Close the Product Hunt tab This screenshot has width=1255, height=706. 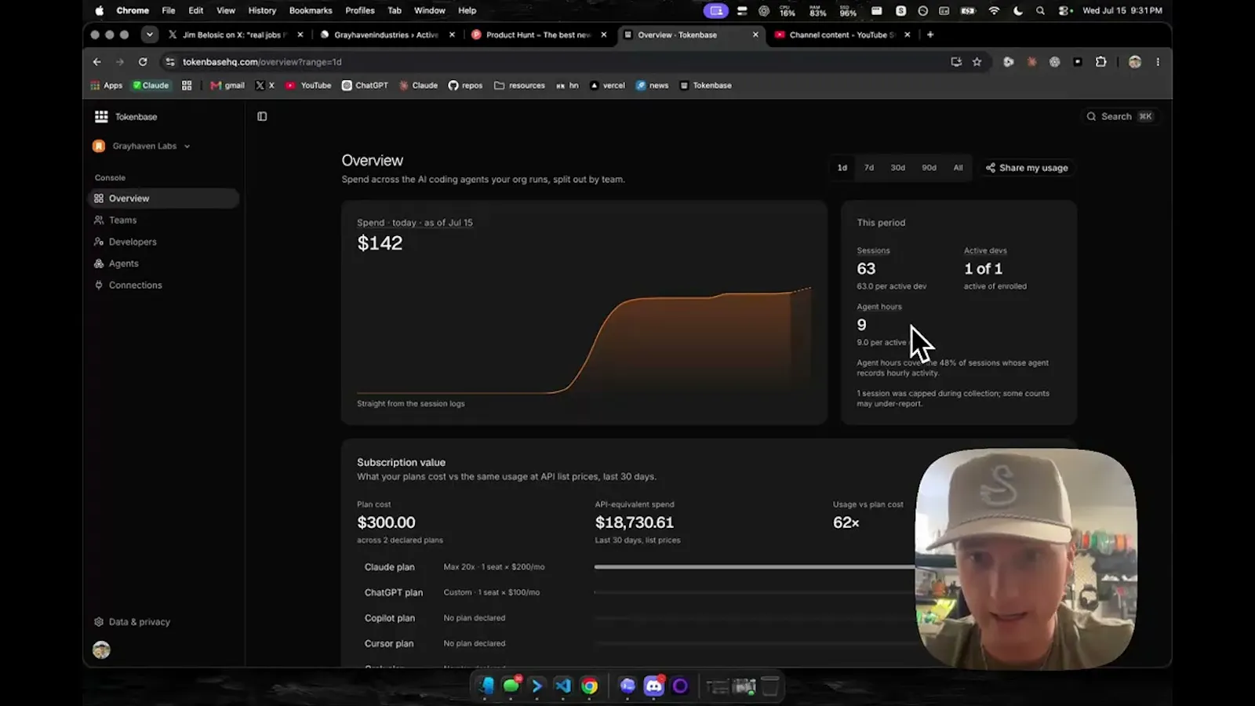click(x=603, y=35)
